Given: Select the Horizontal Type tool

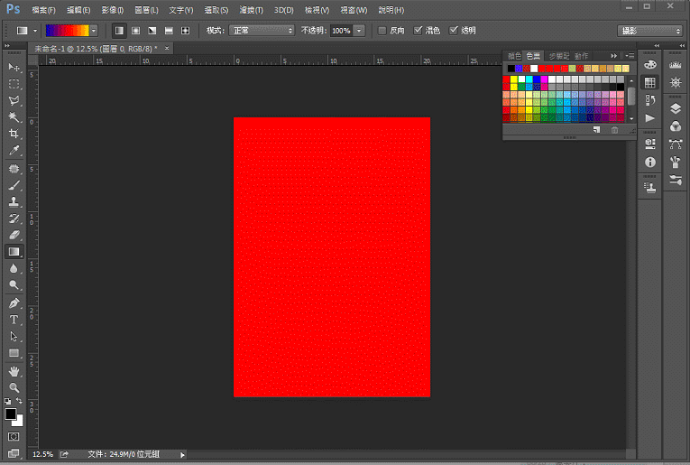Looking at the screenshot, I should click(14, 320).
